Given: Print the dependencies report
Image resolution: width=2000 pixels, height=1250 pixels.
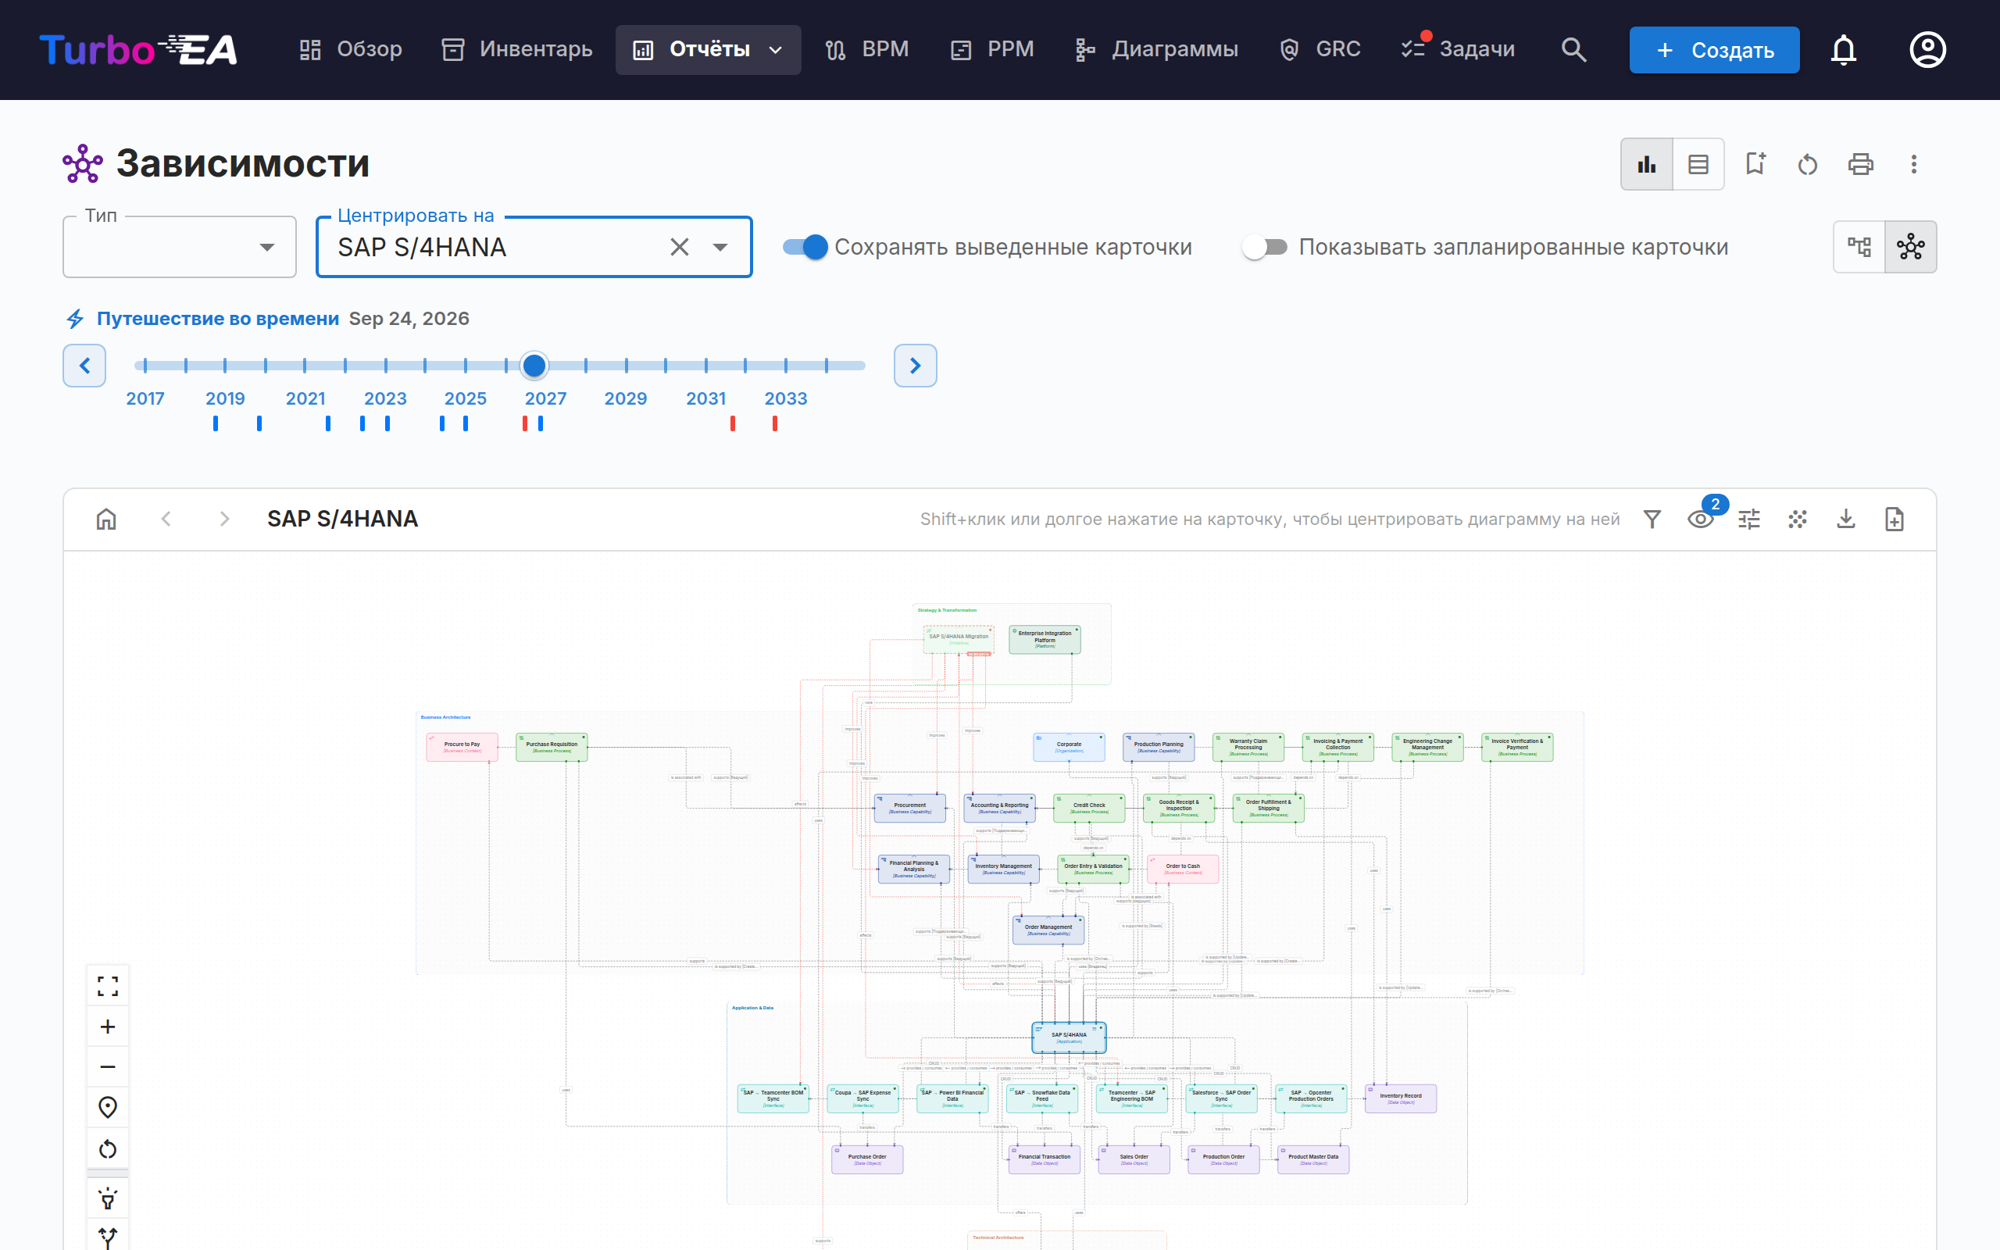Looking at the screenshot, I should click(1860, 165).
